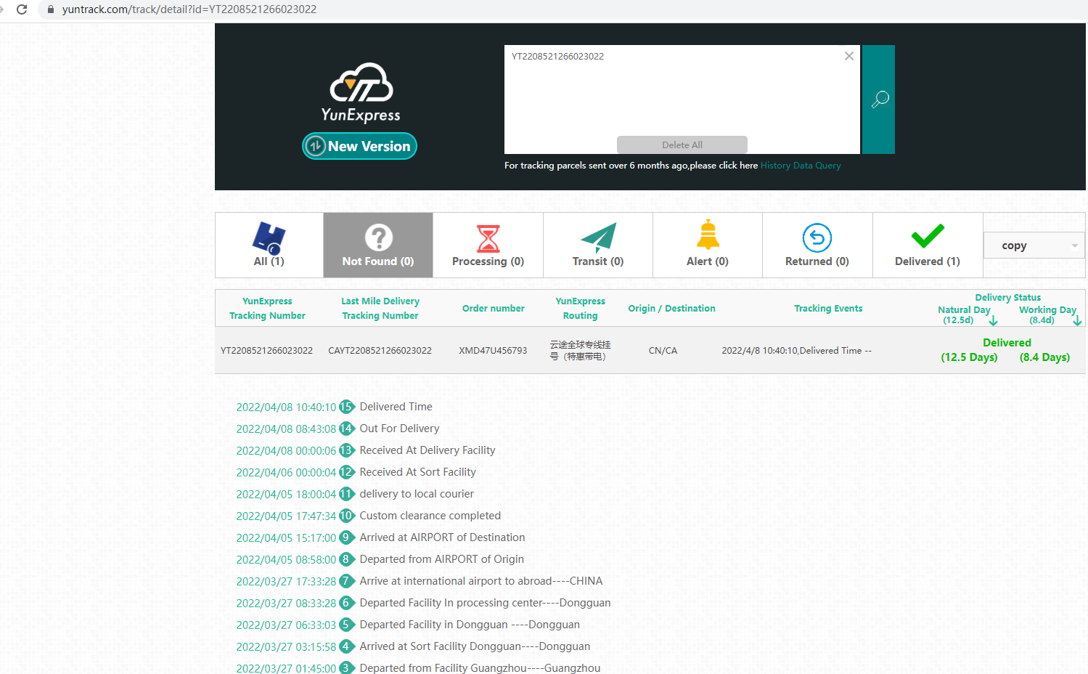Clear the tracking number with the X icon

coord(848,56)
